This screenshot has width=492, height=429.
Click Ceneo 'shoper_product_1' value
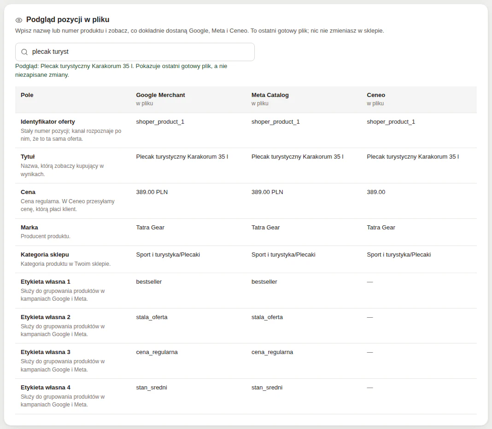(391, 122)
